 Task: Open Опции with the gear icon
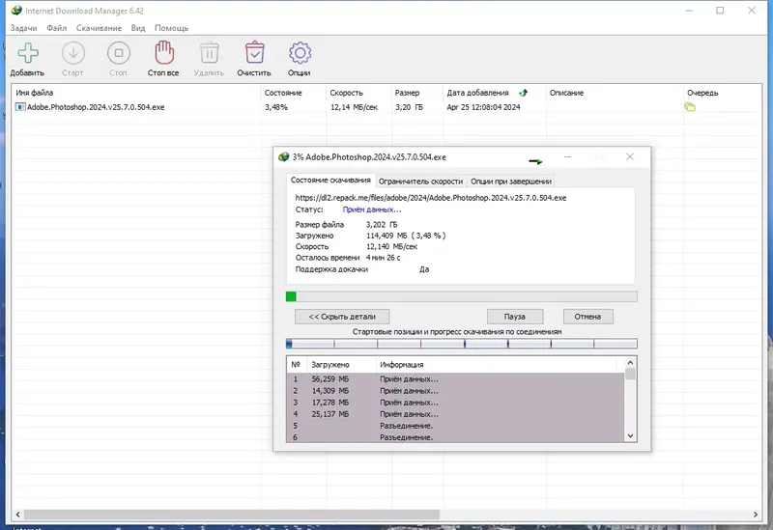coord(300,53)
